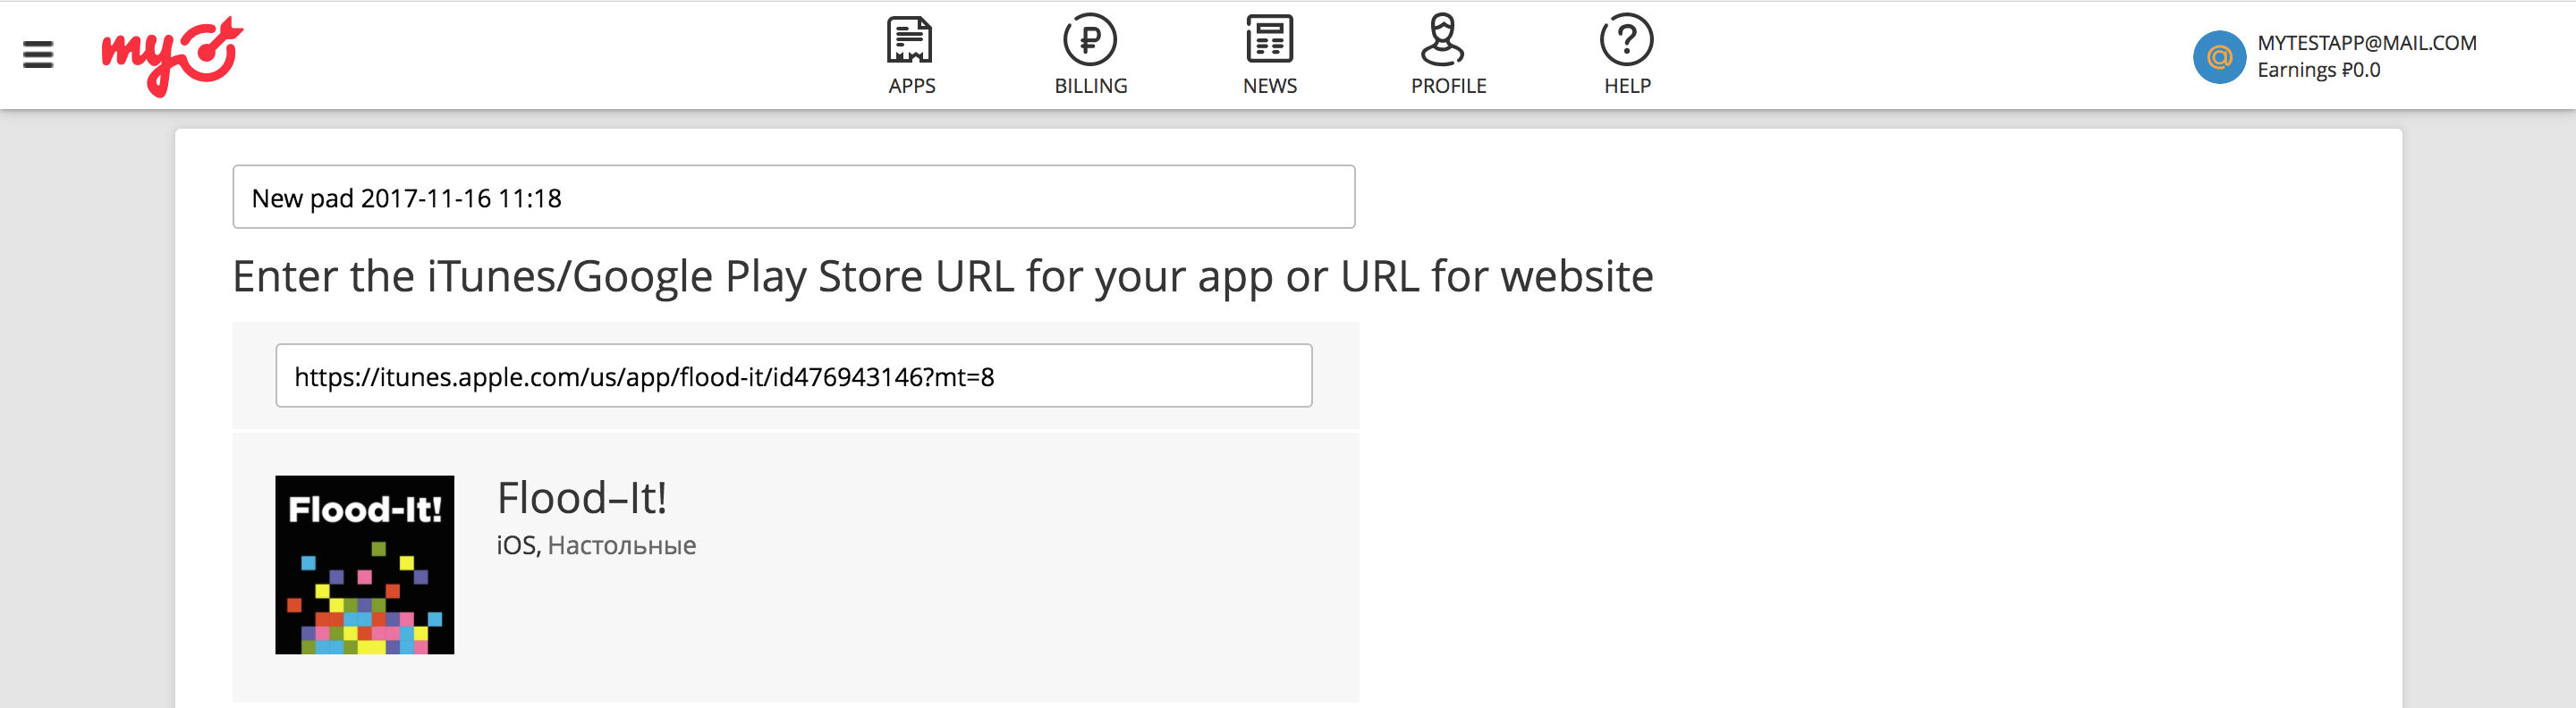This screenshot has height=708, width=2576.
Task: Go to the BILLING menu label
Action: (1090, 86)
